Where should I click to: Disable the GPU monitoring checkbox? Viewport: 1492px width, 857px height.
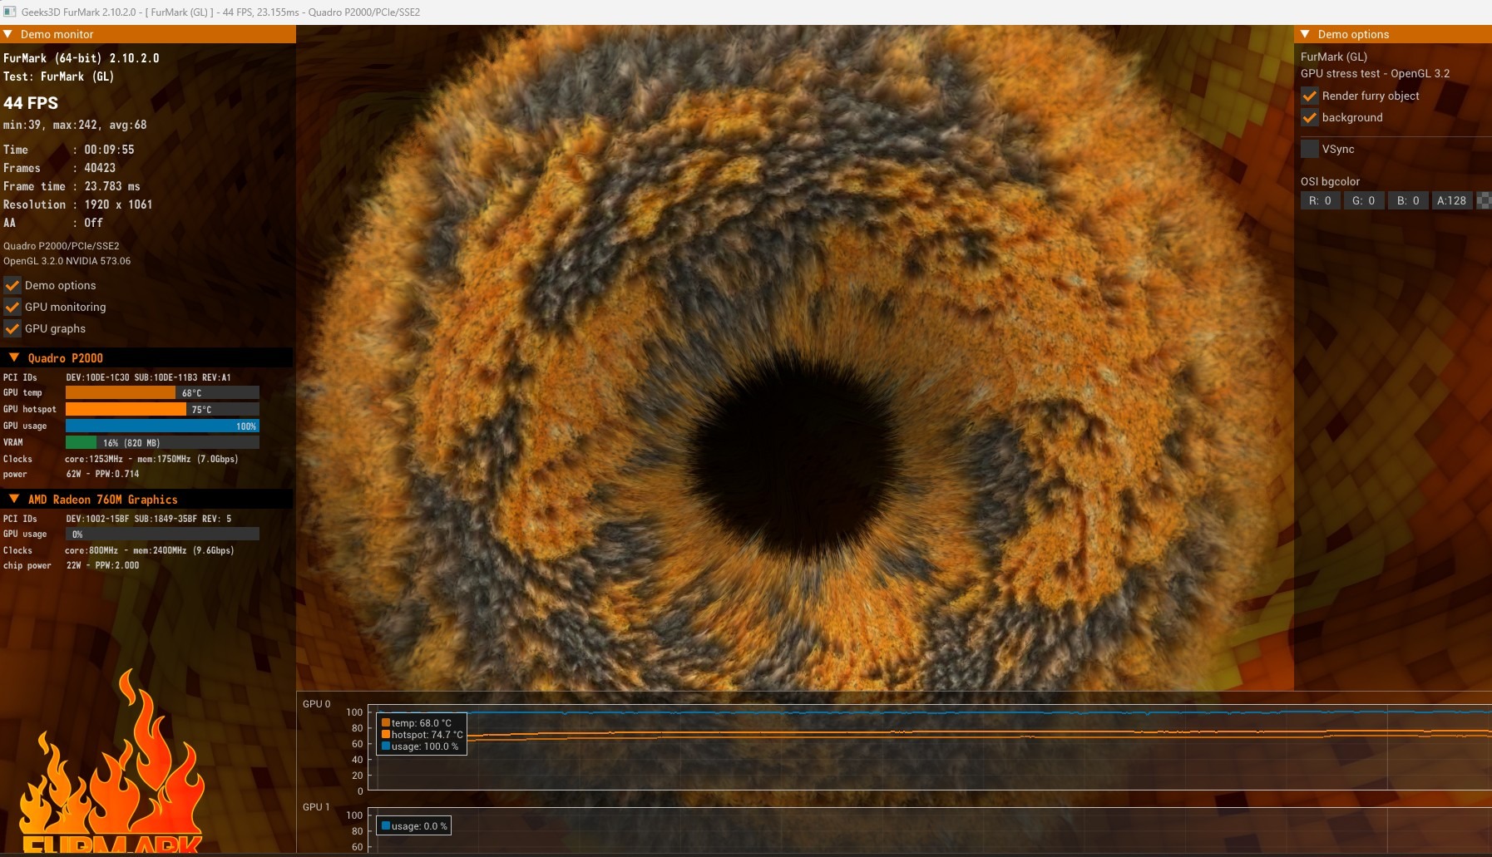(12, 307)
